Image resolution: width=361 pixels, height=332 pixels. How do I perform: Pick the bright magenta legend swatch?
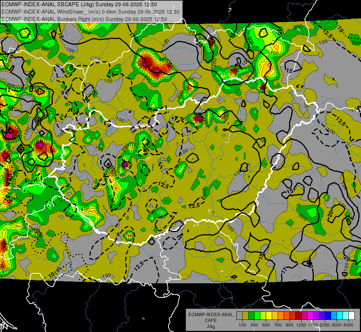point(310,315)
